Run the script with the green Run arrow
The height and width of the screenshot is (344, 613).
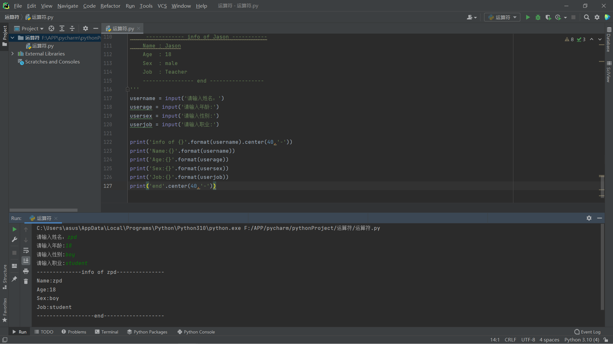(x=528, y=17)
